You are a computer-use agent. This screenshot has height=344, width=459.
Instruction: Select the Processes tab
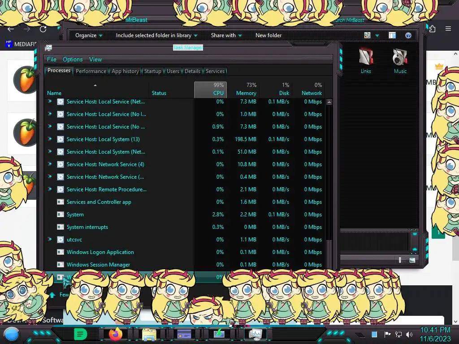pyautogui.click(x=59, y=70)
